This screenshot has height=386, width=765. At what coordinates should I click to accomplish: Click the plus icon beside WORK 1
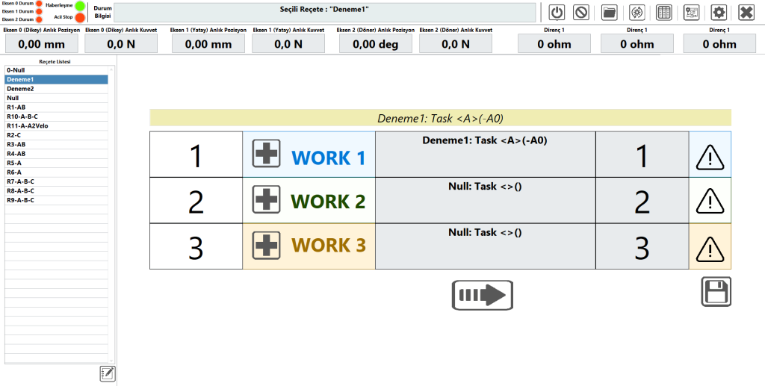click(267, 155)
